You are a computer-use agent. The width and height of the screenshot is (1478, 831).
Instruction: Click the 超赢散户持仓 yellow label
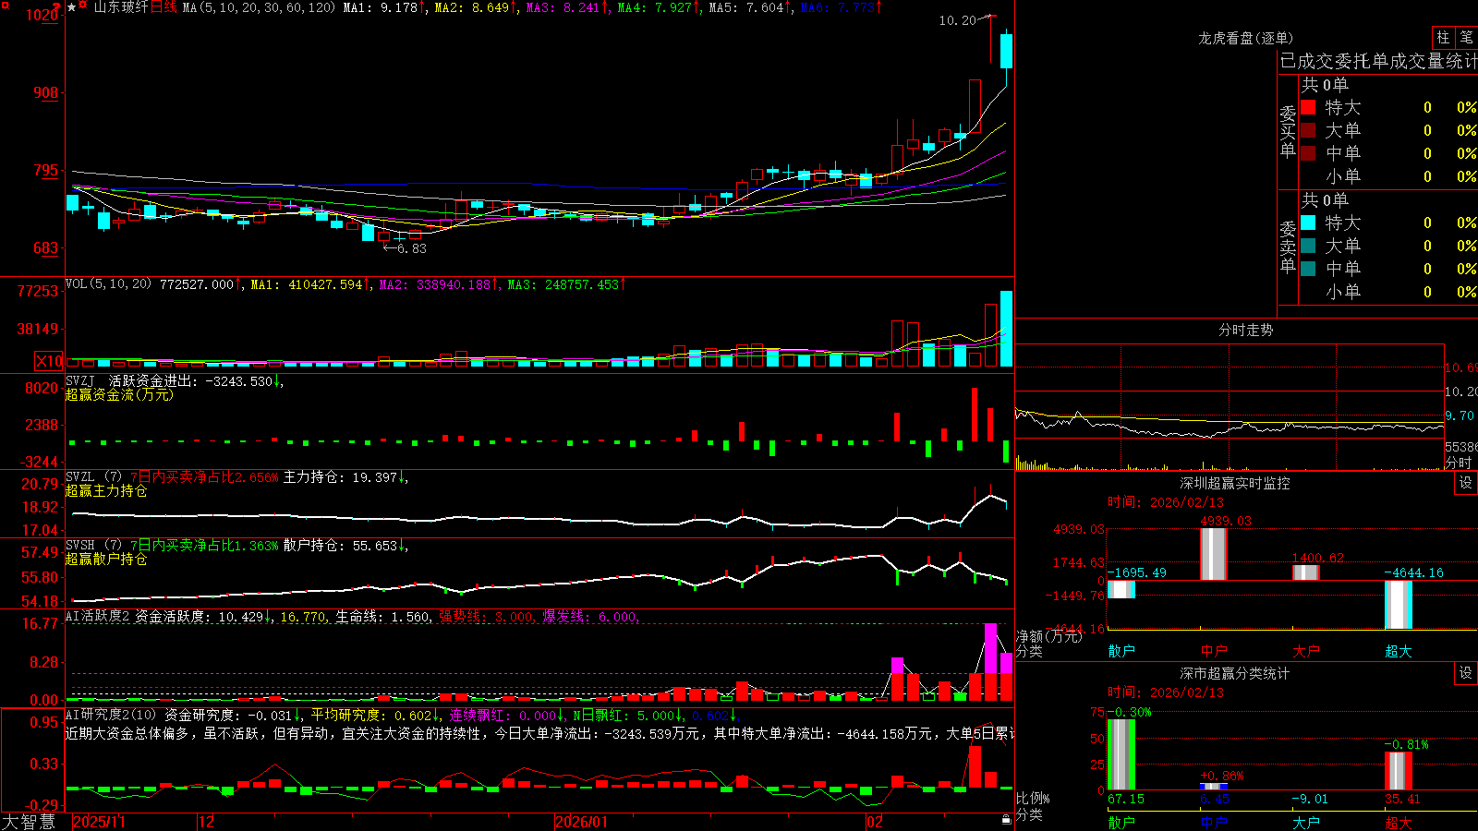[x=106, y=559]
